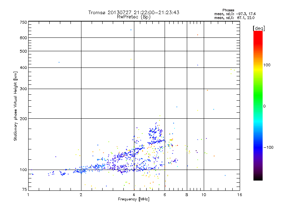Click the 'mean, sd,X: 87.1, 22.0' text

click(234, 18)
